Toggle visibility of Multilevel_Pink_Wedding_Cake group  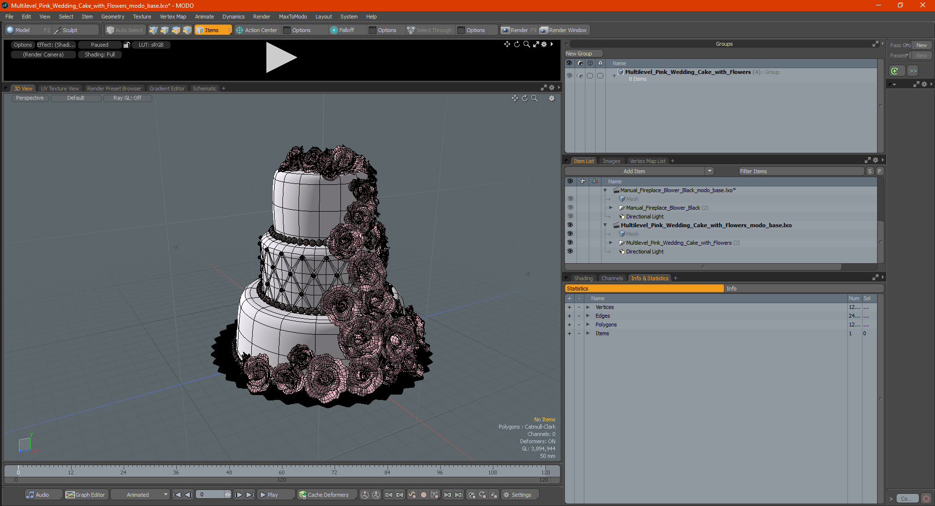point(569,75)
